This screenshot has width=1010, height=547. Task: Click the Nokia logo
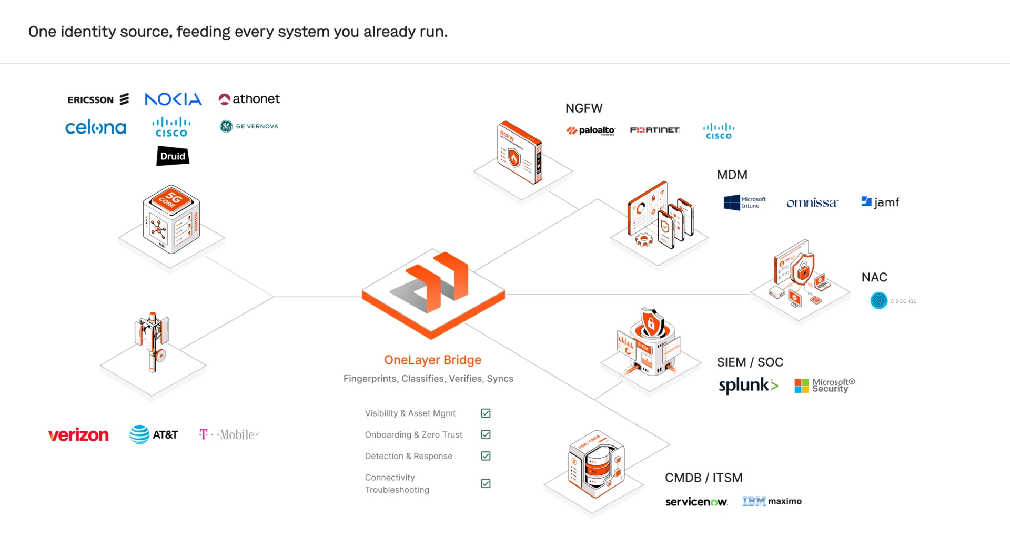(173, 99)
